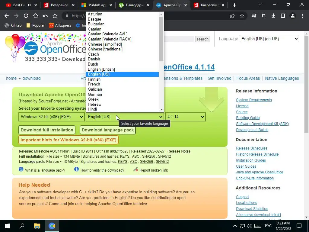The image size is (309, 232).
Task: Open the Get Involved navigation item
Action: 219,78
